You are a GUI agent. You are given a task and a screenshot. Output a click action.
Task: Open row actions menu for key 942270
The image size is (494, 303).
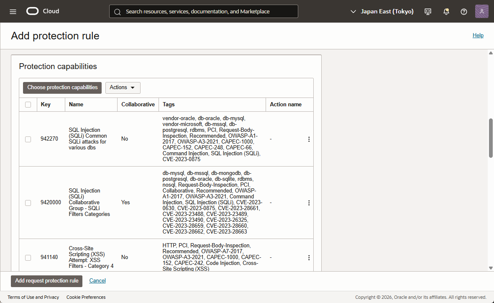(309, 139)
